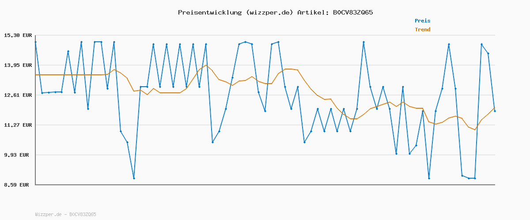Select the article ID B0CV83ZQ65 in title
Image resolution: width=530 pixels, height=220 pixels.
pyautogui.click(x=352, y=12)
